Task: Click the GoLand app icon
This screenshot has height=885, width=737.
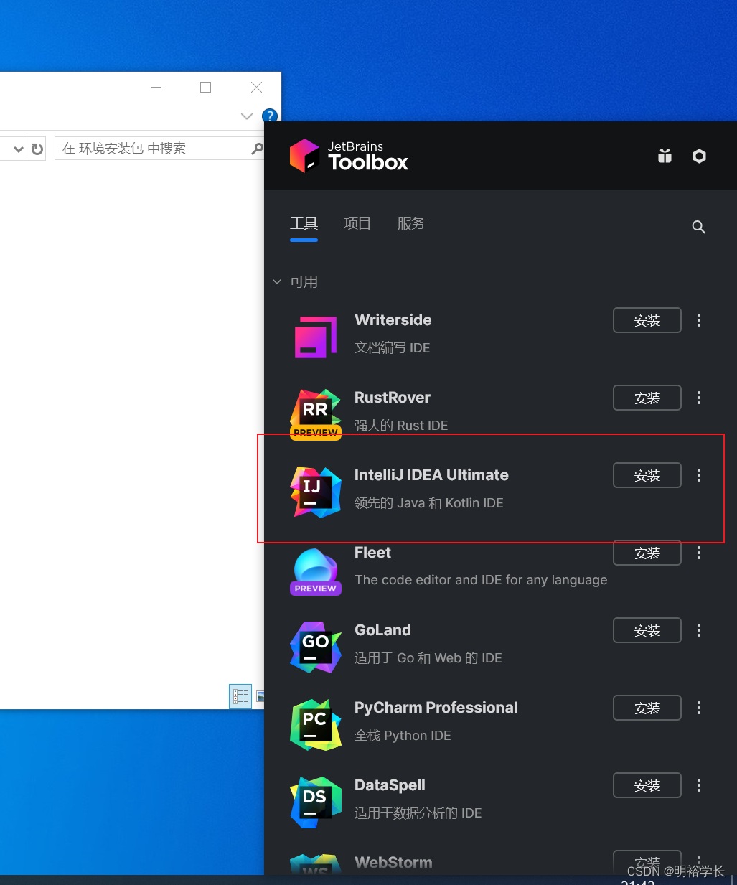Action: 316,647
